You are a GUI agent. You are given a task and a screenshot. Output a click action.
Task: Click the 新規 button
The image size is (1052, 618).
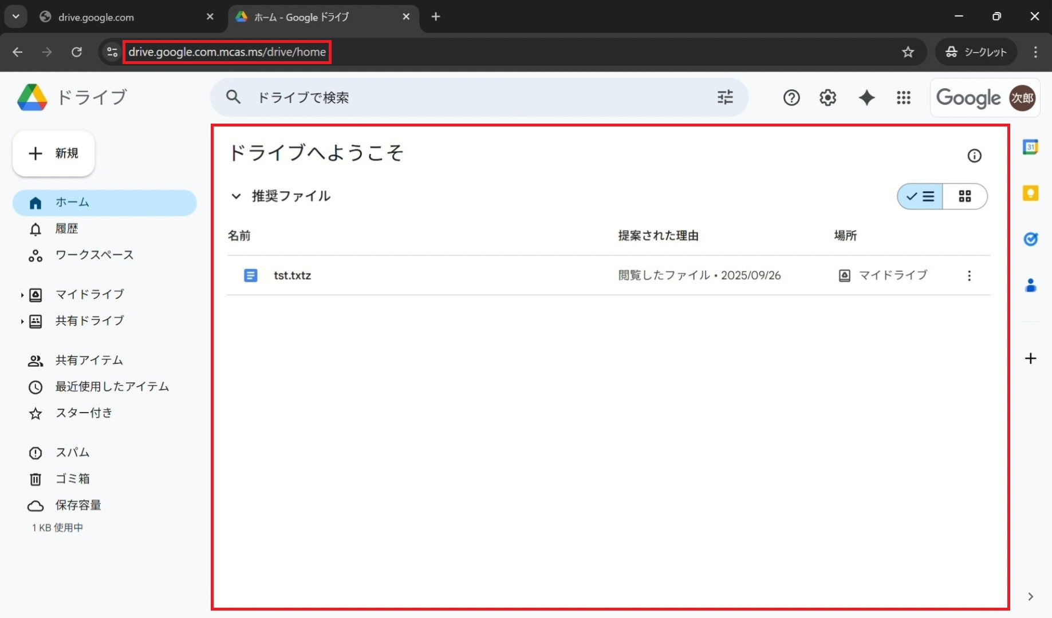click(54, 153)
